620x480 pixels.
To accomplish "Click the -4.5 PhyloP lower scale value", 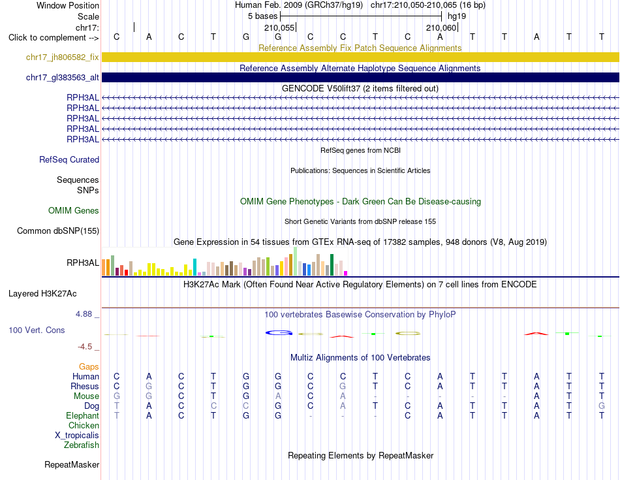I will click(x=85, y=347).
